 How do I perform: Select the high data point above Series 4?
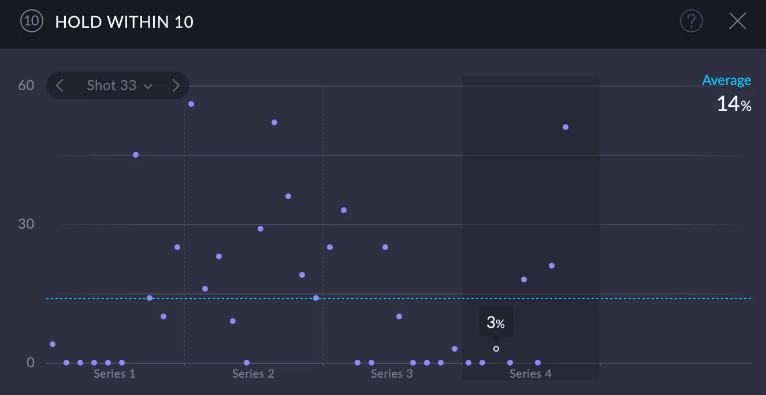(x=565, y=126)
